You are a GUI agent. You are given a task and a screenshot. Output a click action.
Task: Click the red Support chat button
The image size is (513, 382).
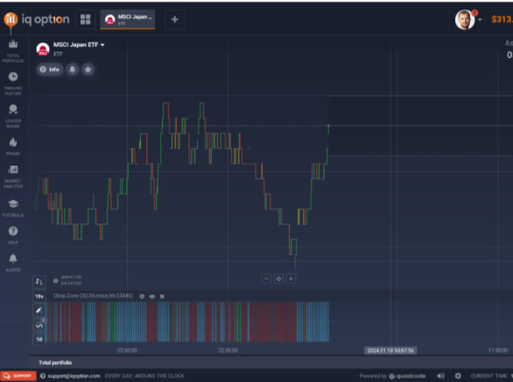click(19, 376)
